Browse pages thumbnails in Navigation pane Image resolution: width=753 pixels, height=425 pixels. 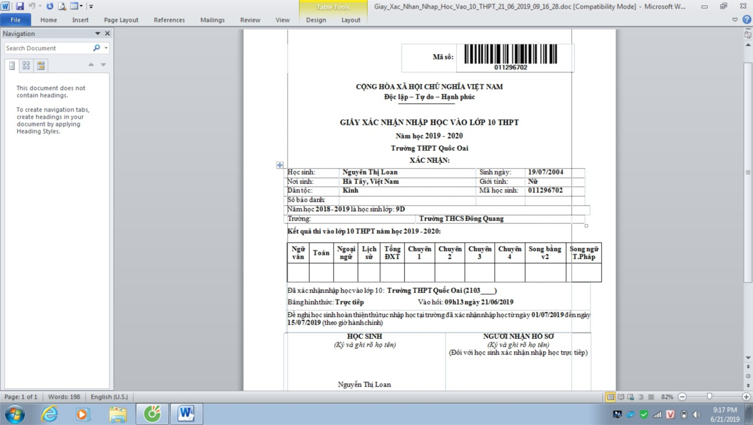[26, 65]
